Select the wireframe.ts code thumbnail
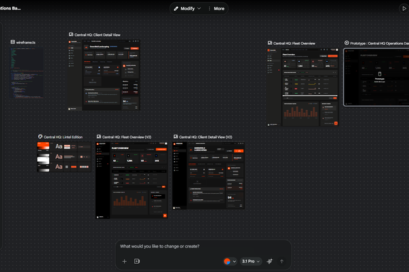 point(27,73)
